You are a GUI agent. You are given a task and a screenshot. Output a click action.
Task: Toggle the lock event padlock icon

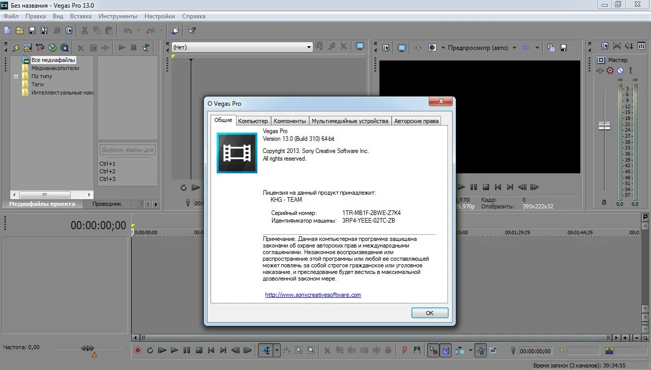point(388,350)
